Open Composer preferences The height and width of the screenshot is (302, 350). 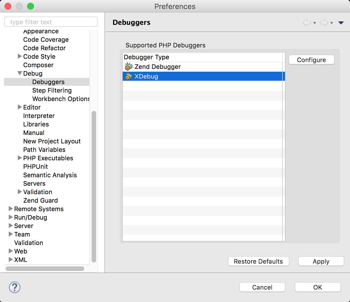click(x=38, y=65)
